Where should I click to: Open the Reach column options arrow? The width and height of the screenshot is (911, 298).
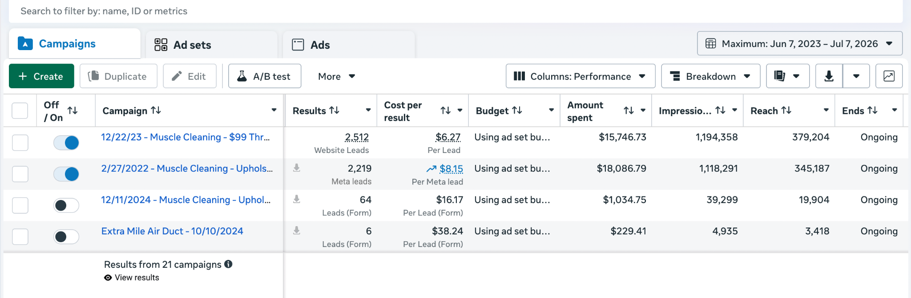tap(826, 110)
